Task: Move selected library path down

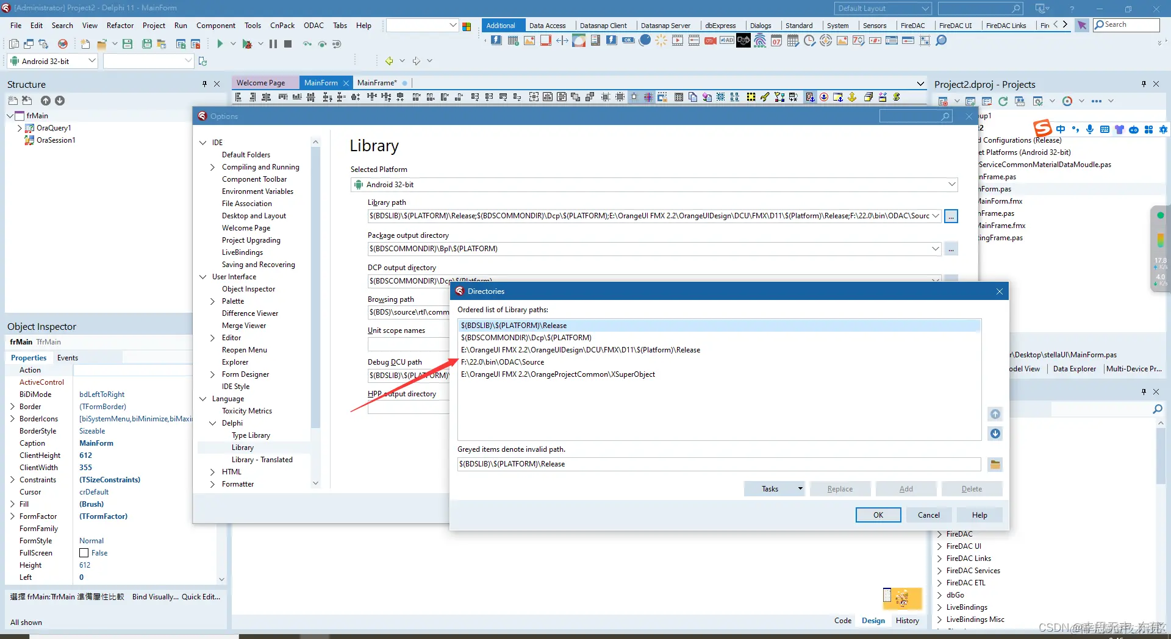Action: pyautogui.click(x=995, y=434)
